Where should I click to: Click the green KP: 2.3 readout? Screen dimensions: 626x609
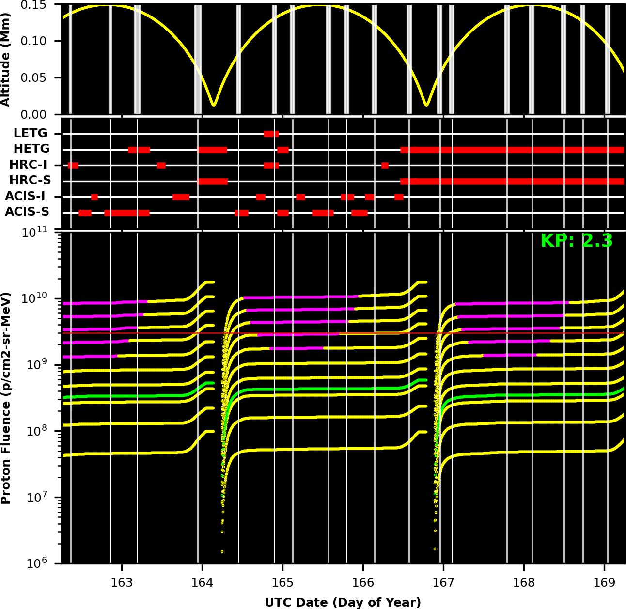(577, 240)
